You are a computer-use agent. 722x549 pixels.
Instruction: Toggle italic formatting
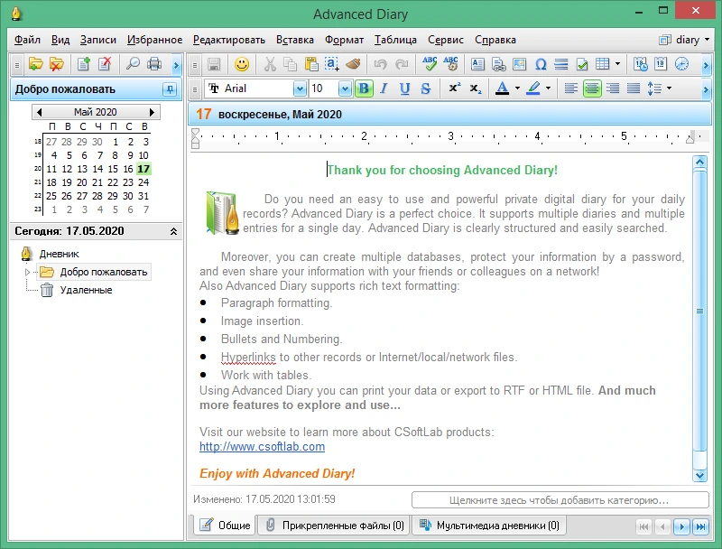coord(384,88)
